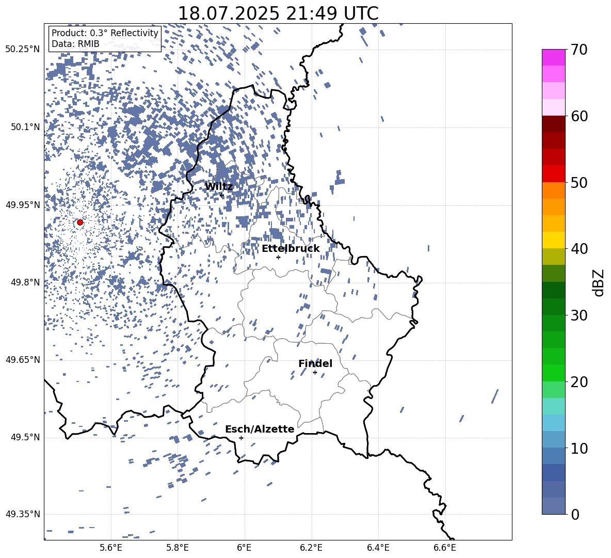This screenshot has width=611, height=558.
Task: Click the Esch/Alzette station cross marker
Action: 241,438
